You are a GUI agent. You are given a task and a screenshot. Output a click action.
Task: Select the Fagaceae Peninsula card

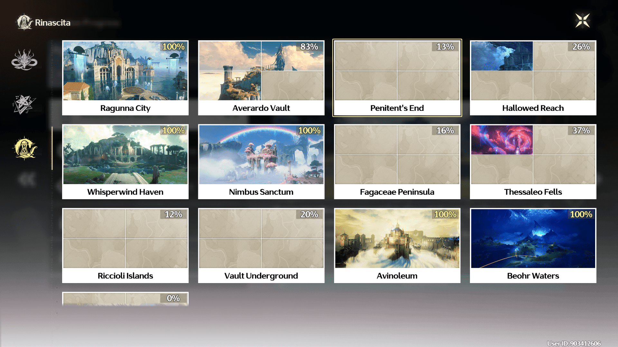click(397, 162)
